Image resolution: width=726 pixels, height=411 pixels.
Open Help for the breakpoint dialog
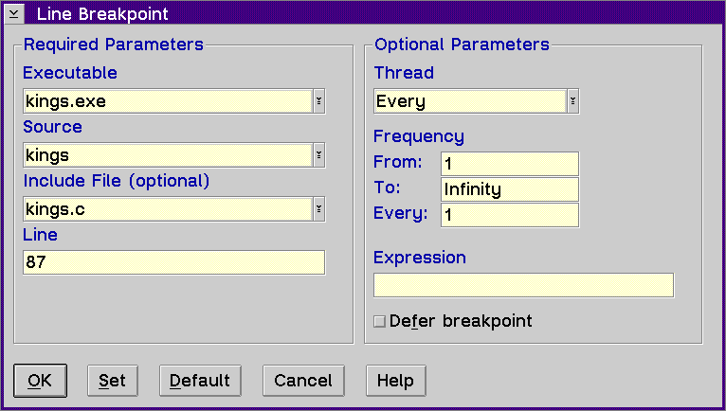(x=396, y=381)
